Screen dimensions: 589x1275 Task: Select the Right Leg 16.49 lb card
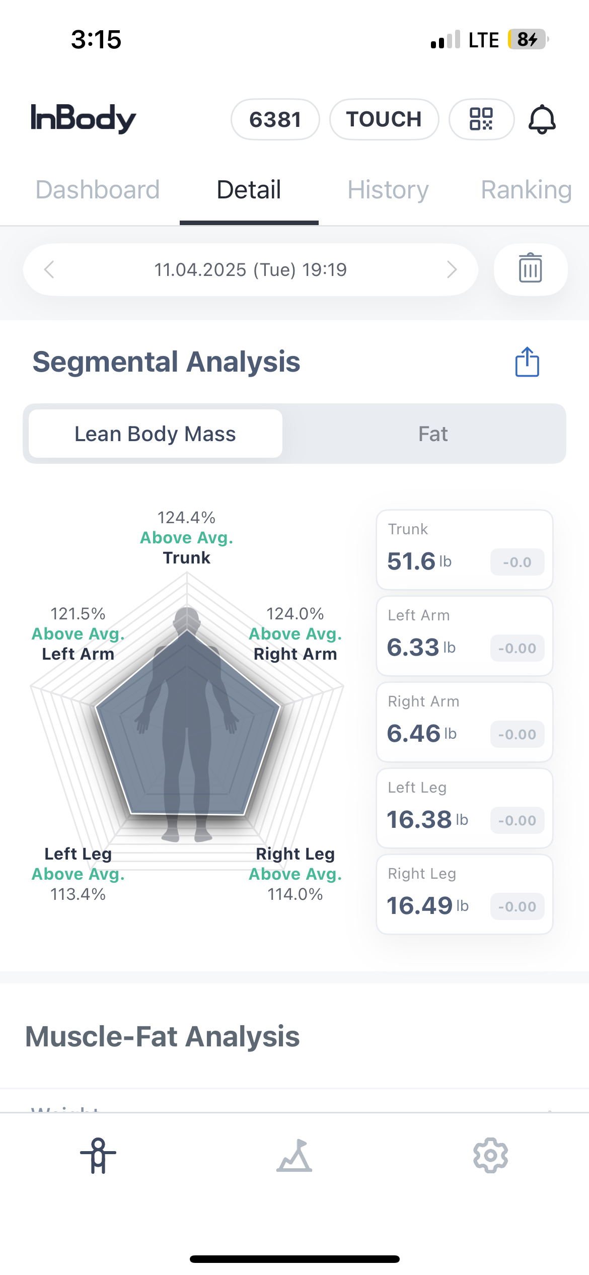tap(464, 894)
